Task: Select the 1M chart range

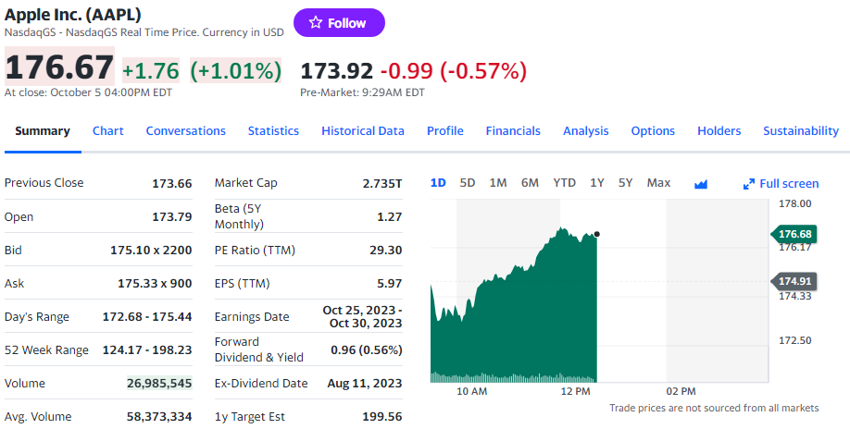Action: tap(497, 183)
